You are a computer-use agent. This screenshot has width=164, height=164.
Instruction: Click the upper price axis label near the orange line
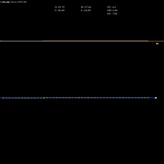click(x=157, y=44)
